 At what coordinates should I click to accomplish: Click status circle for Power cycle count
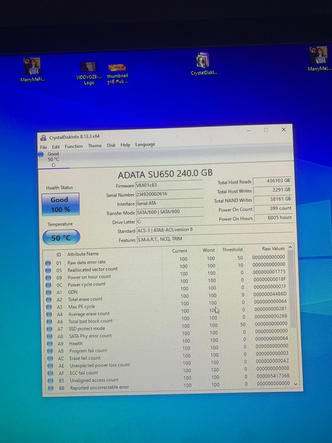48,285
